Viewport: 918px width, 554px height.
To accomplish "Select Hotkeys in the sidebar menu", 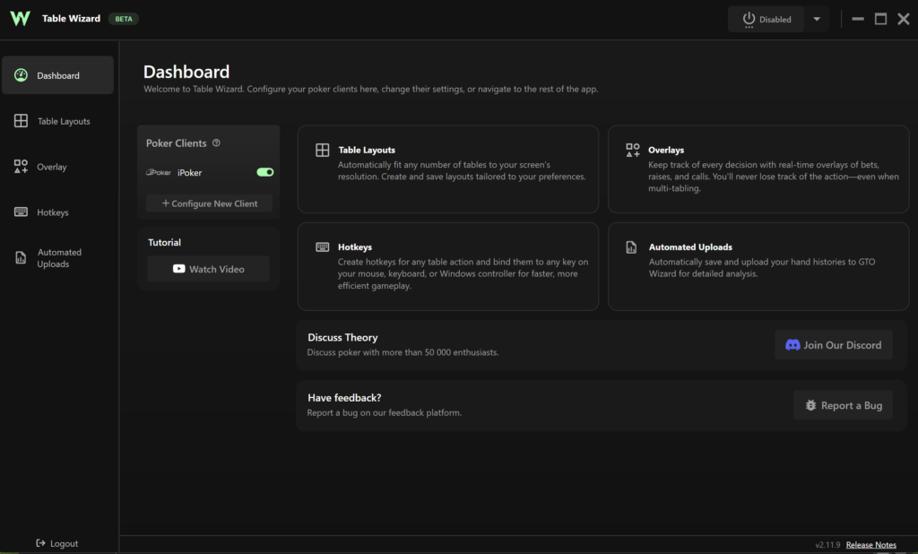I will [57, 212].
